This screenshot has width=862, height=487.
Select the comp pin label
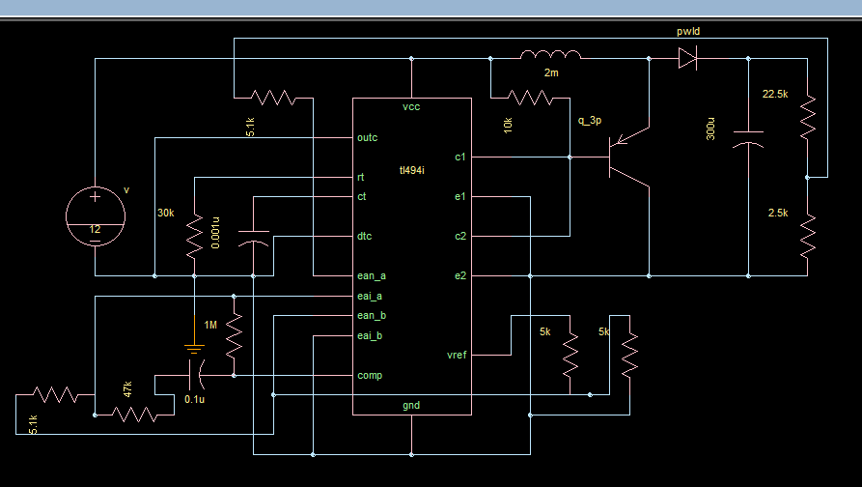[370, 375]
